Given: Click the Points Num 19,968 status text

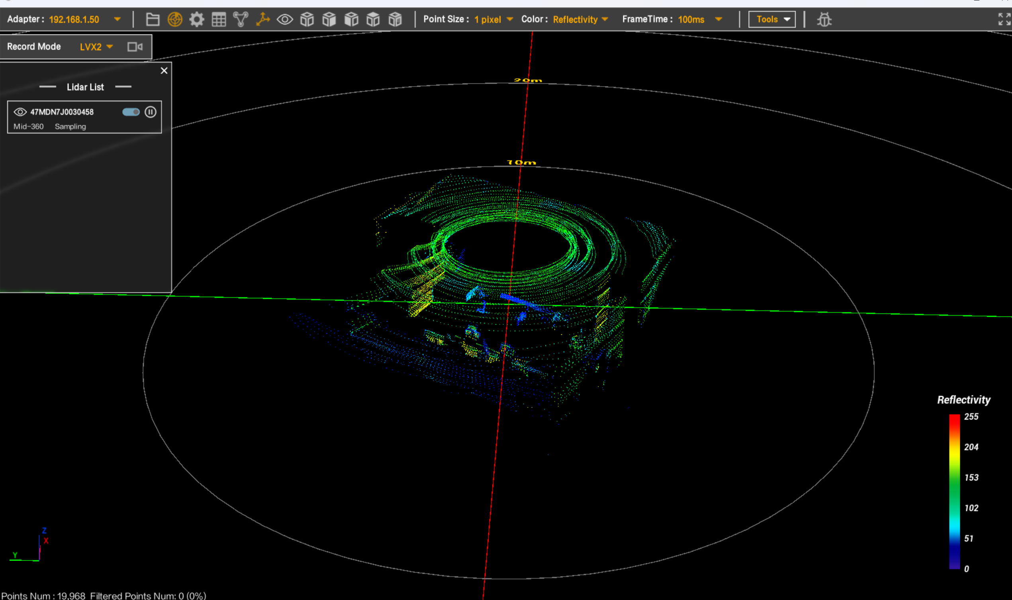Looking at the screenshot, I should point(43,596).
